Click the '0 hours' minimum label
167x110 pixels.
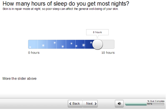tap(34, 53)
